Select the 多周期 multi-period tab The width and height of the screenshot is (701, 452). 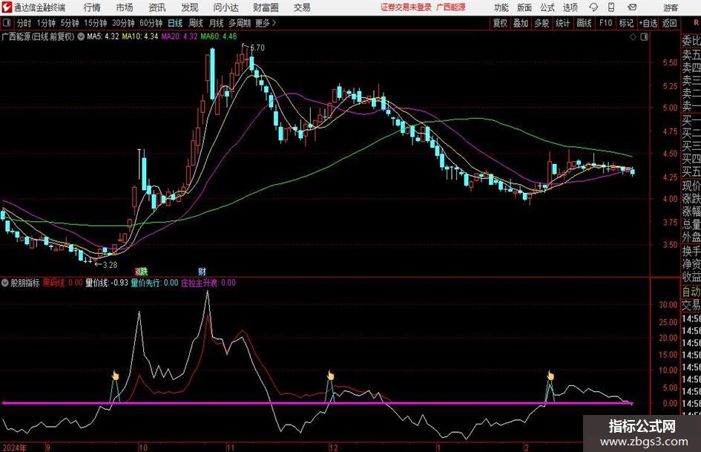[240, 23]
